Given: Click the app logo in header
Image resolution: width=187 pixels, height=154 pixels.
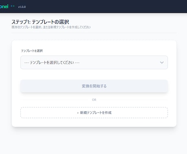Looking at the screenshot, I should [x=4, y=6].
